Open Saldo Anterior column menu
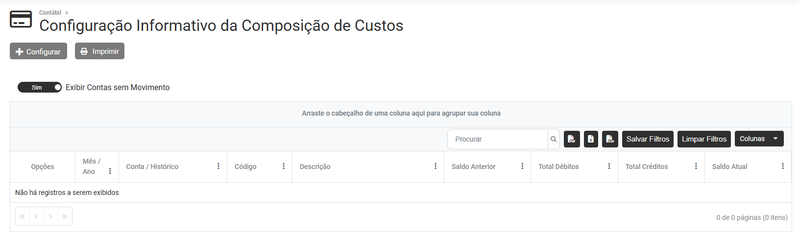Viewport: 799px width, 241px height. pos(522,167)
